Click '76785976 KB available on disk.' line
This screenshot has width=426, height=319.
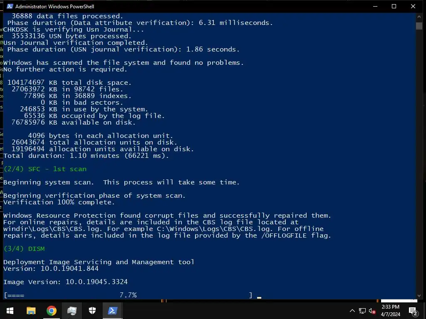[73, 123]
